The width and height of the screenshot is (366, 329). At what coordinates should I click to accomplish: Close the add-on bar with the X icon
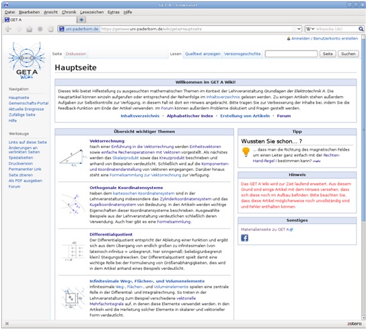pos(7,324)
